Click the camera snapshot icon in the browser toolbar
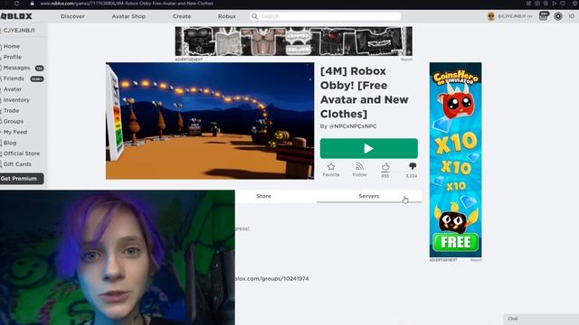The image size is (579, 325). [537, 4]
